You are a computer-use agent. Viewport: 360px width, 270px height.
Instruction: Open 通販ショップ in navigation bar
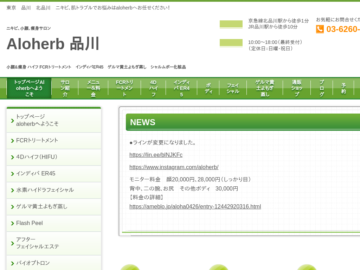pos(297,88)
